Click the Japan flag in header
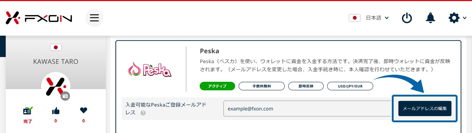The width and height of the screenshot is (472, 133). click(355, 18)
